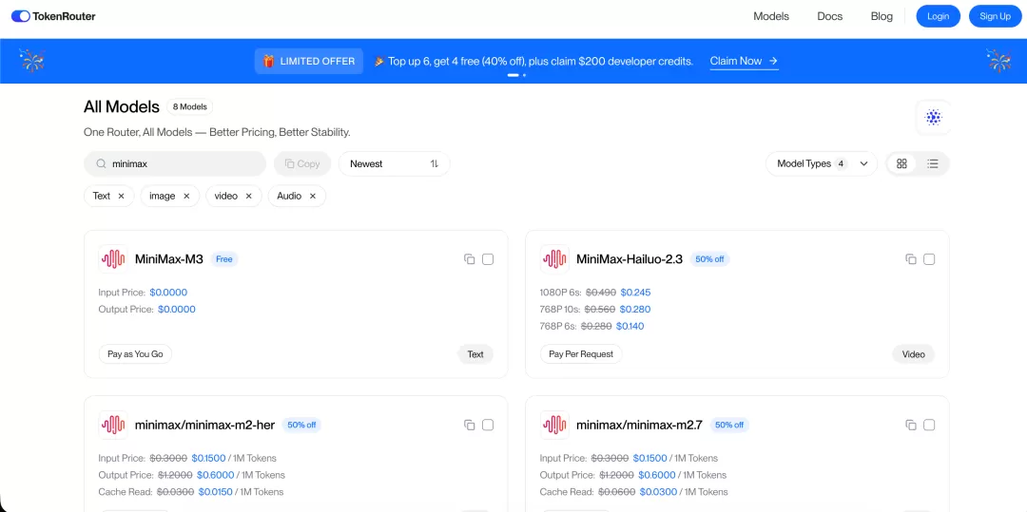
Task: Click the Text type tag on MiniMax-M3
Action: 475,354
